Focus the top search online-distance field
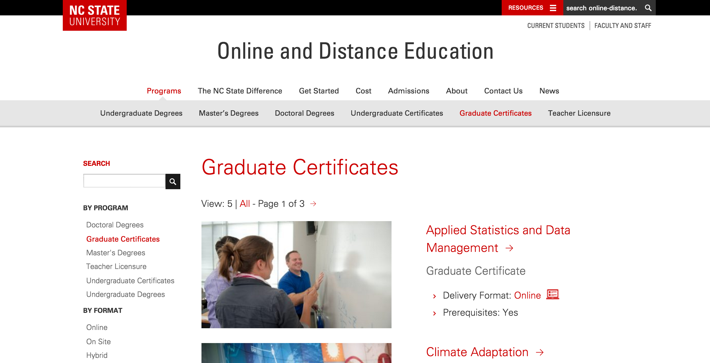The height and width of the screenshot is (363, 710). click(x=602, y=8)
